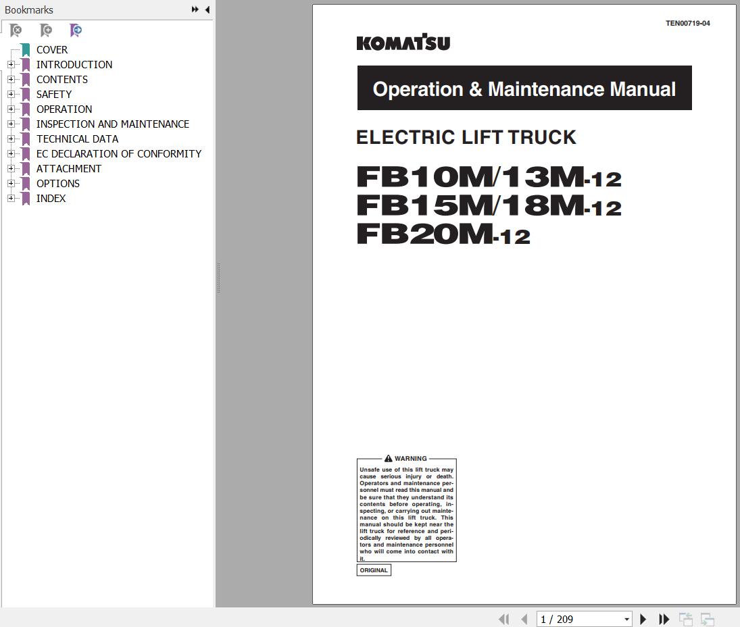The image size is (740, 627).
Task: Click the document code TEN00719-04
Action: [687, 23]
